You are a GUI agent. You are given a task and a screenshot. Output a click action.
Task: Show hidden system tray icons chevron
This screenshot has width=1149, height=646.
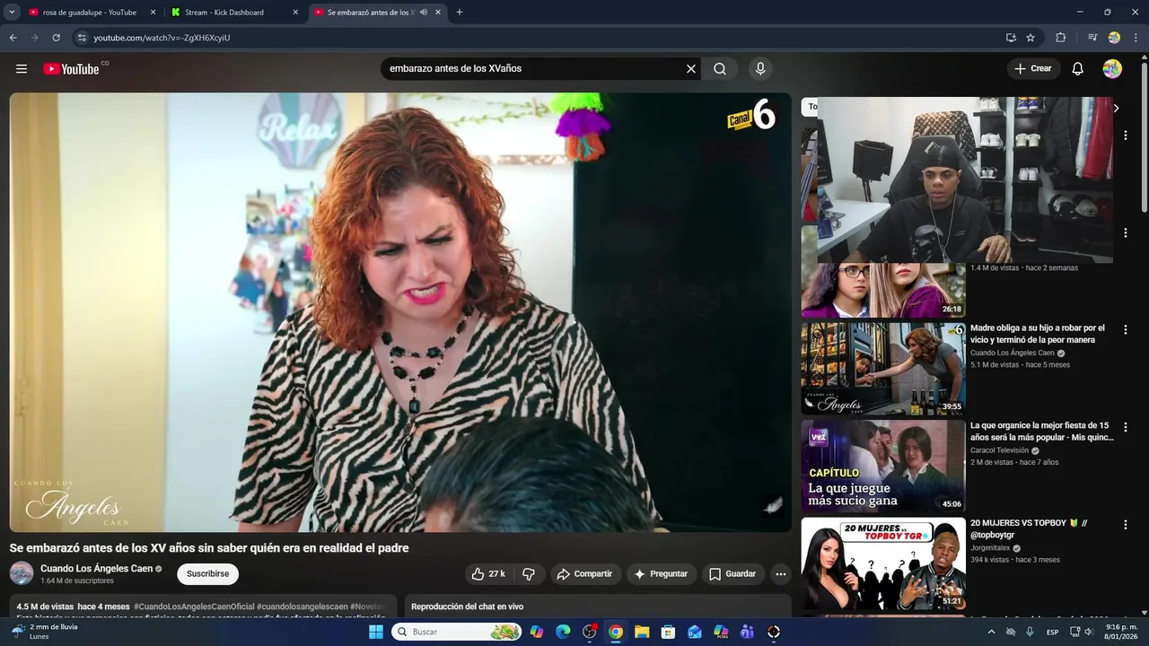[991, 632]
